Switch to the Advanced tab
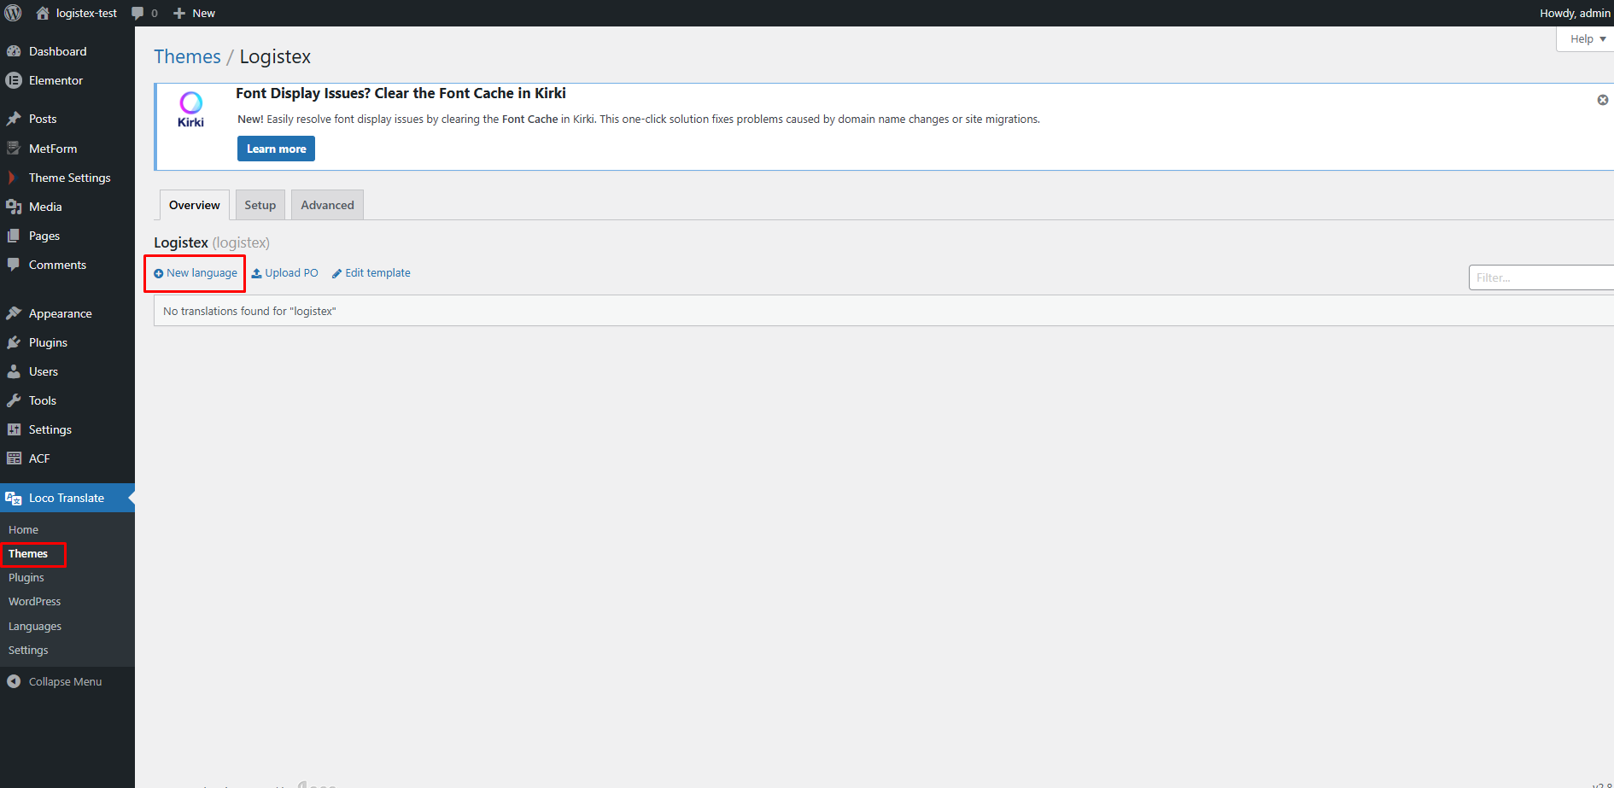Screen dimensions: 1614x788 click(x=327, y=205)
